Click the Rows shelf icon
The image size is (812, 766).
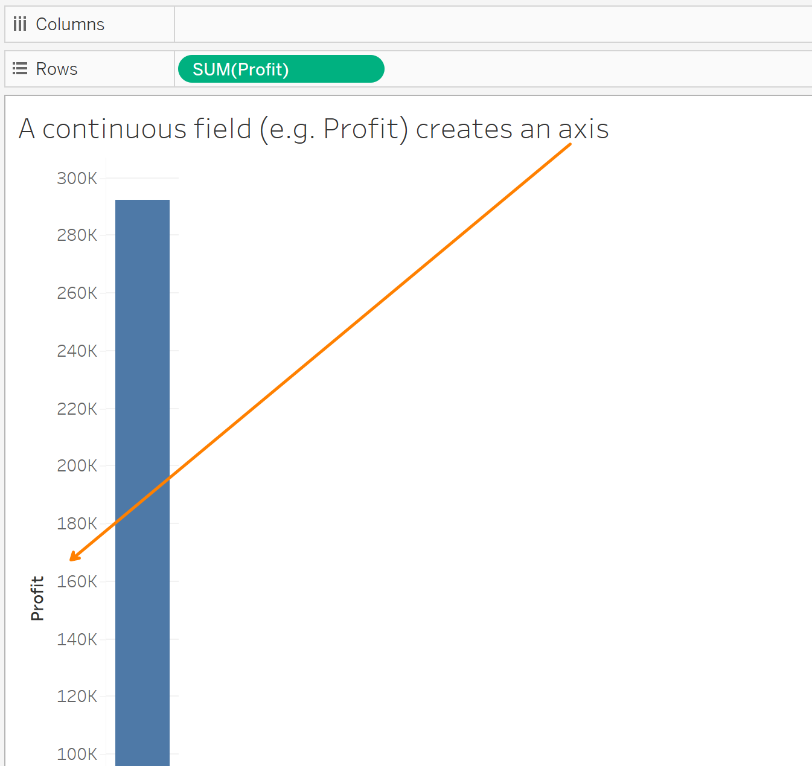pyautogui.click(x=20, y=69)
